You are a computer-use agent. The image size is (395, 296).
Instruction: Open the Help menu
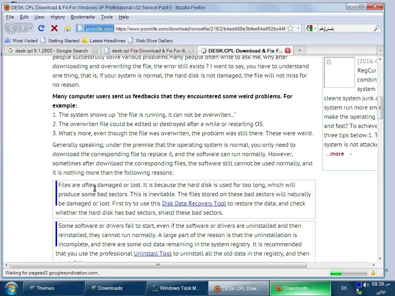(124, 17)
